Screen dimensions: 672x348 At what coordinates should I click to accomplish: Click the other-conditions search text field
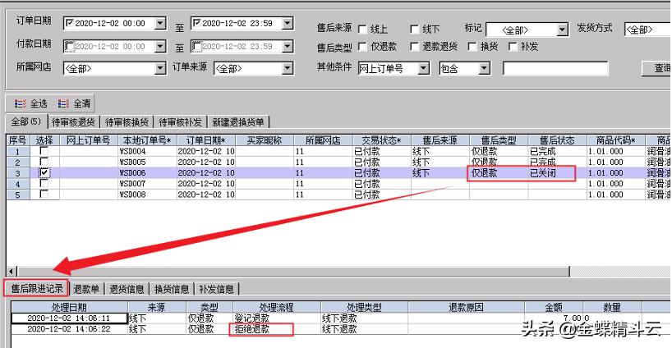(x=555, y=68)
